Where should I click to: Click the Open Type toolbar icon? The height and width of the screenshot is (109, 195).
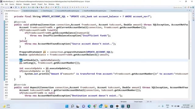point(46,7)
